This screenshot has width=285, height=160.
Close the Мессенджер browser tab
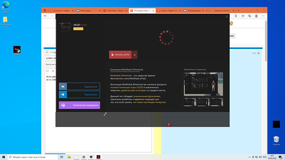pos(100,11)
